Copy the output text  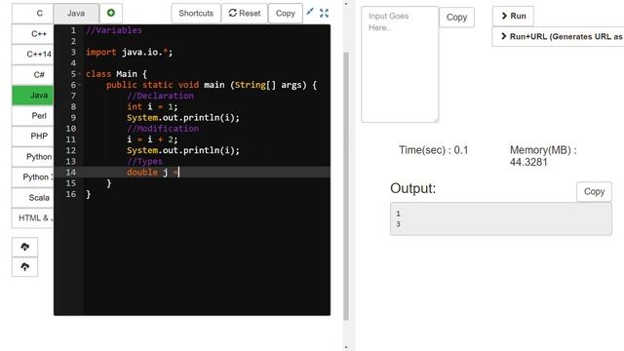pos(594,192)
